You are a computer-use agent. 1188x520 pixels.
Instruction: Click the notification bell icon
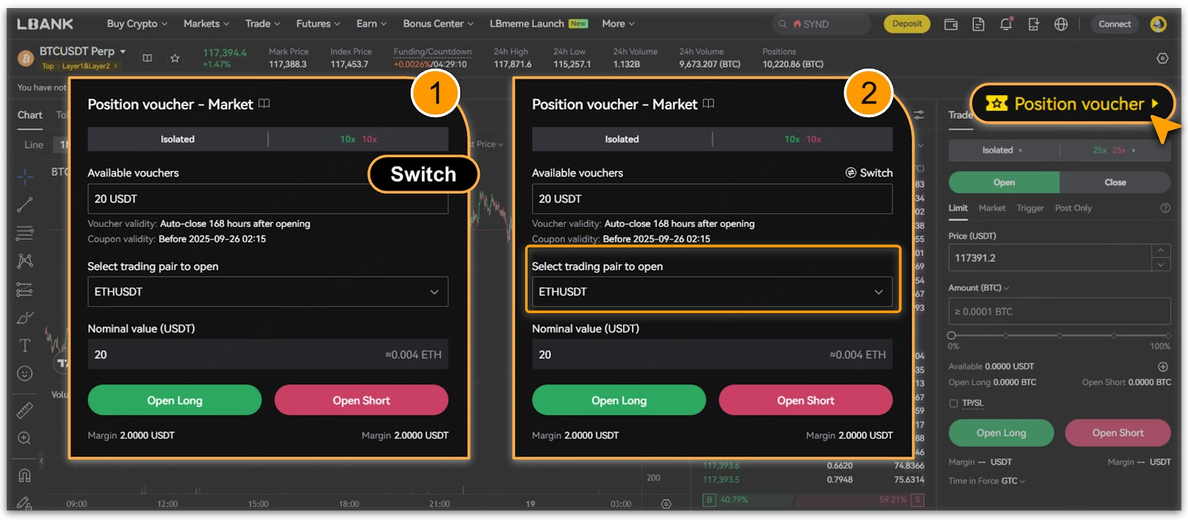click(x=1005, y=24)
